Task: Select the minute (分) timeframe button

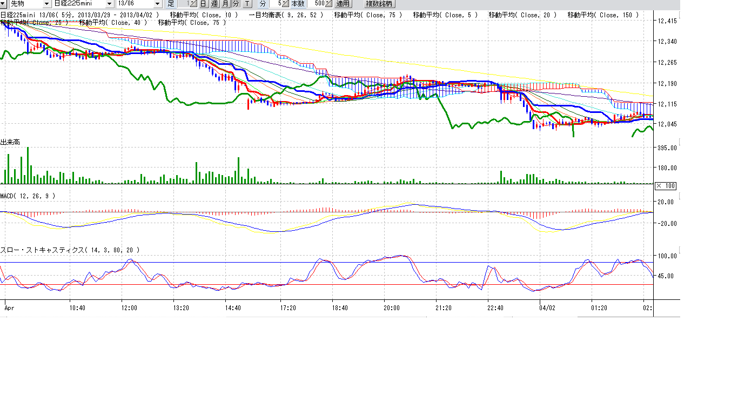Action: (x=236, y=4)
